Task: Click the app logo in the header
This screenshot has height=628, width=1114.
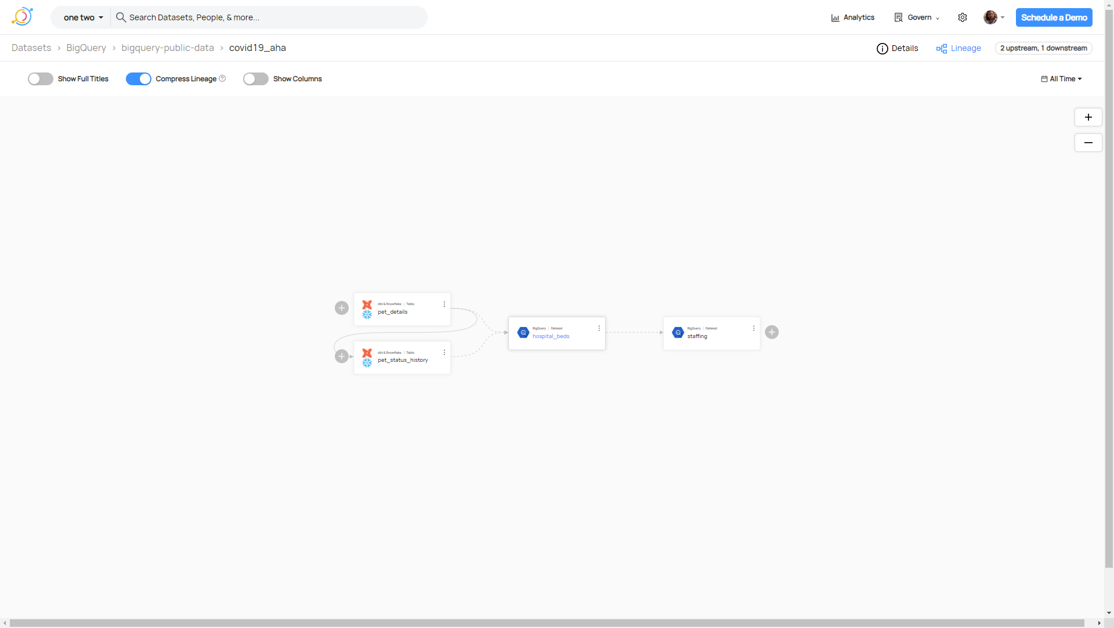Action: (22, 17)
